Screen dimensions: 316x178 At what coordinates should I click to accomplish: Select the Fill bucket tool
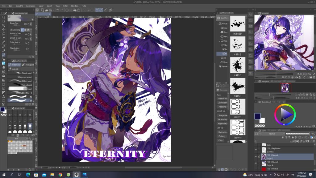[3, 76]
